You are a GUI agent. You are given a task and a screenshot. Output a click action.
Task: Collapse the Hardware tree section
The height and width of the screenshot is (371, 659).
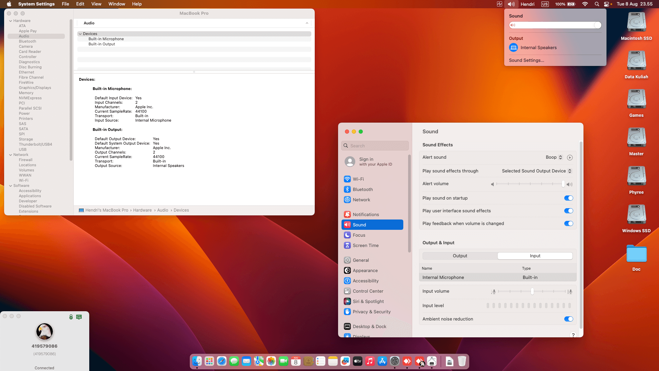11,21
